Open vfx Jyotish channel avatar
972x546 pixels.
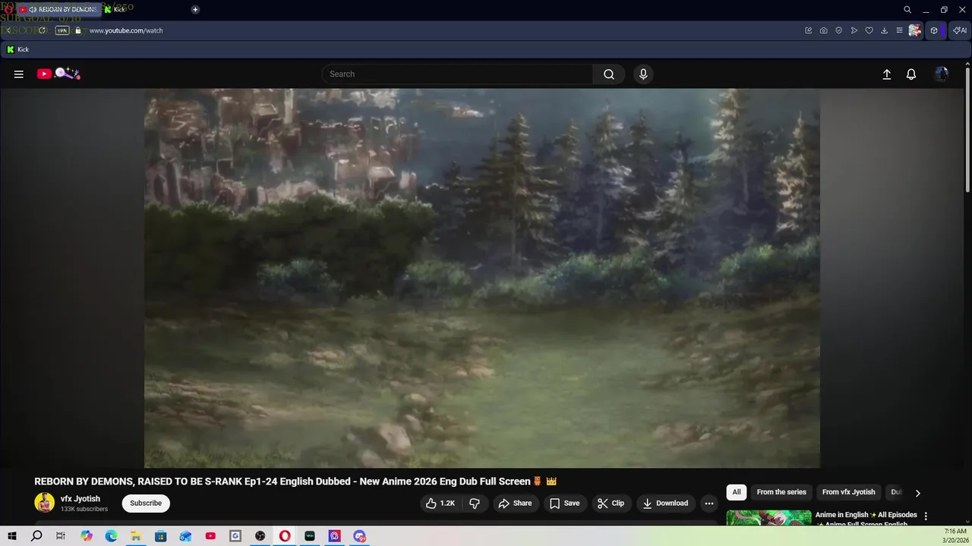pos(45,503)
